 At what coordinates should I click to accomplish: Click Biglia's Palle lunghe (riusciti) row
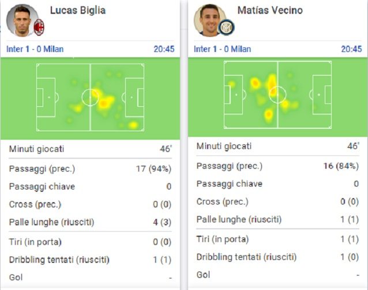pos(90,222)
